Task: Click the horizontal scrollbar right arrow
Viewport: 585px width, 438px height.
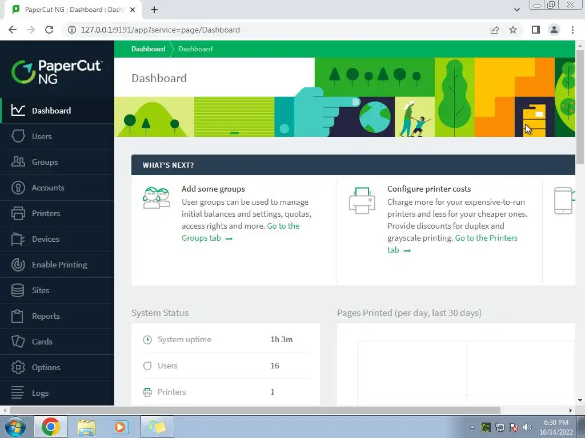Action: click(x=571, y=410)
